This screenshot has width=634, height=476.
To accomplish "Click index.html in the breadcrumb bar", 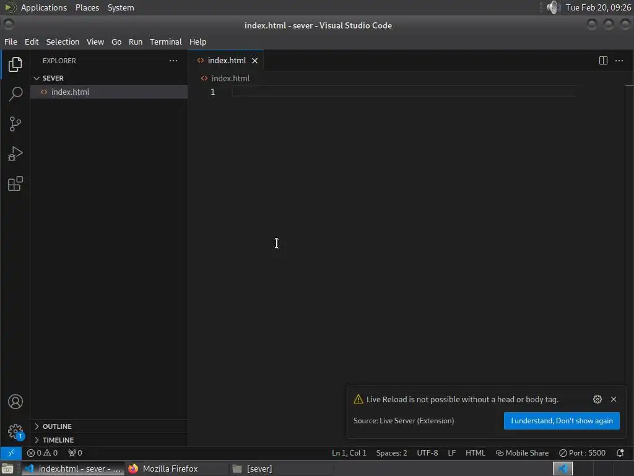I will (x=230, y=79).
